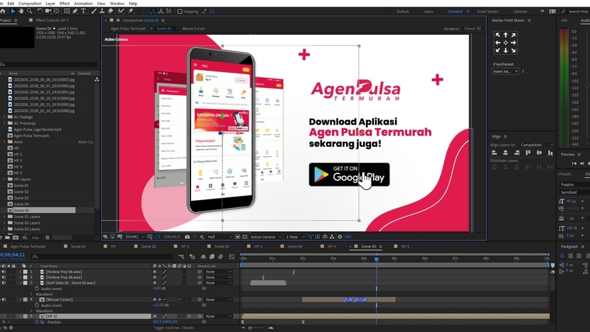Open Align Layers to Composition dropdown
This screenshot has width=590, height=332.
tap(537, 145)
